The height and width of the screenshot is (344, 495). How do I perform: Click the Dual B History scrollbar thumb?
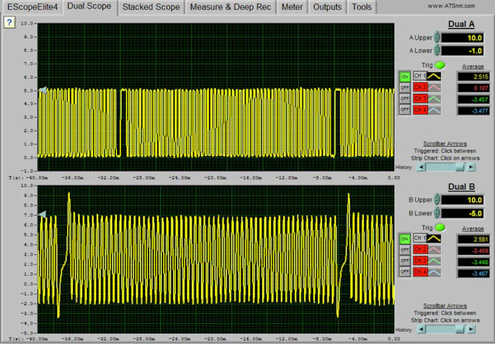pyautogui.click(x=460, y=329)
